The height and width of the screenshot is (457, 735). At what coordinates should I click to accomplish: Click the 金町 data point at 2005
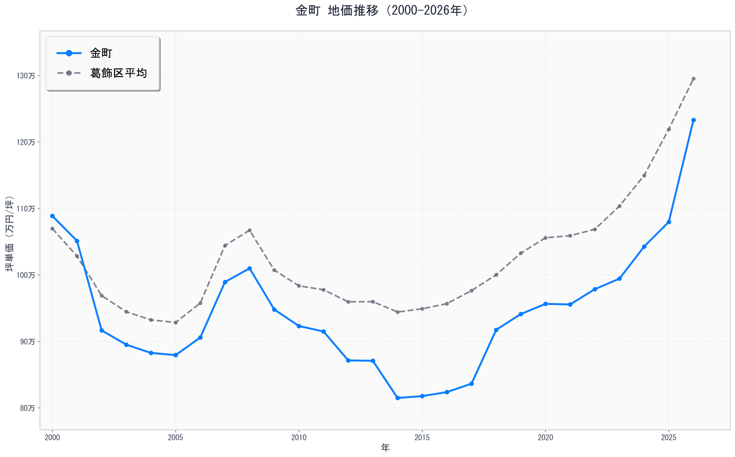click(x=176, y=355)
